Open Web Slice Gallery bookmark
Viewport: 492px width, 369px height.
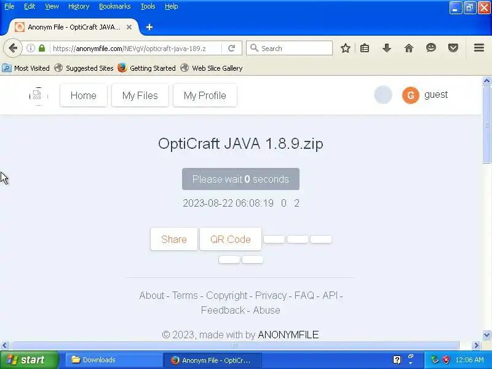[x=212, y=68]
